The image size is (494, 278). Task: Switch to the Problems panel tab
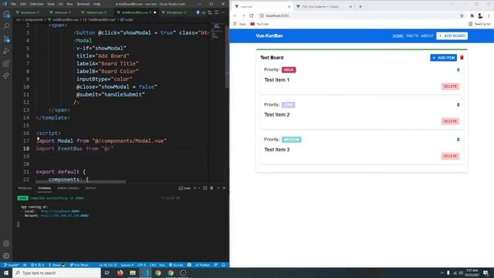(25, 188)
